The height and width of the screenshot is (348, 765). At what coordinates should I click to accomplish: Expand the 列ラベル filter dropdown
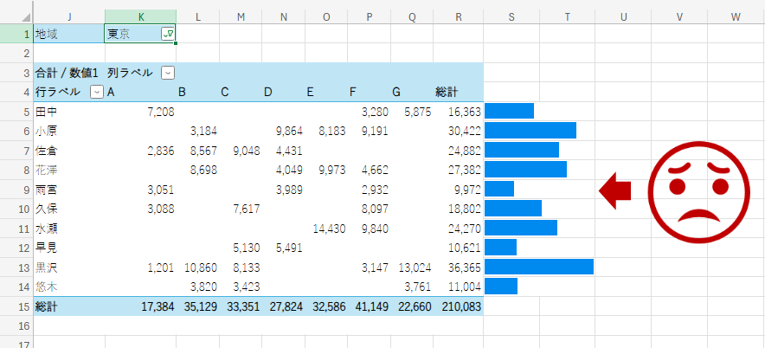pos(168,73)
